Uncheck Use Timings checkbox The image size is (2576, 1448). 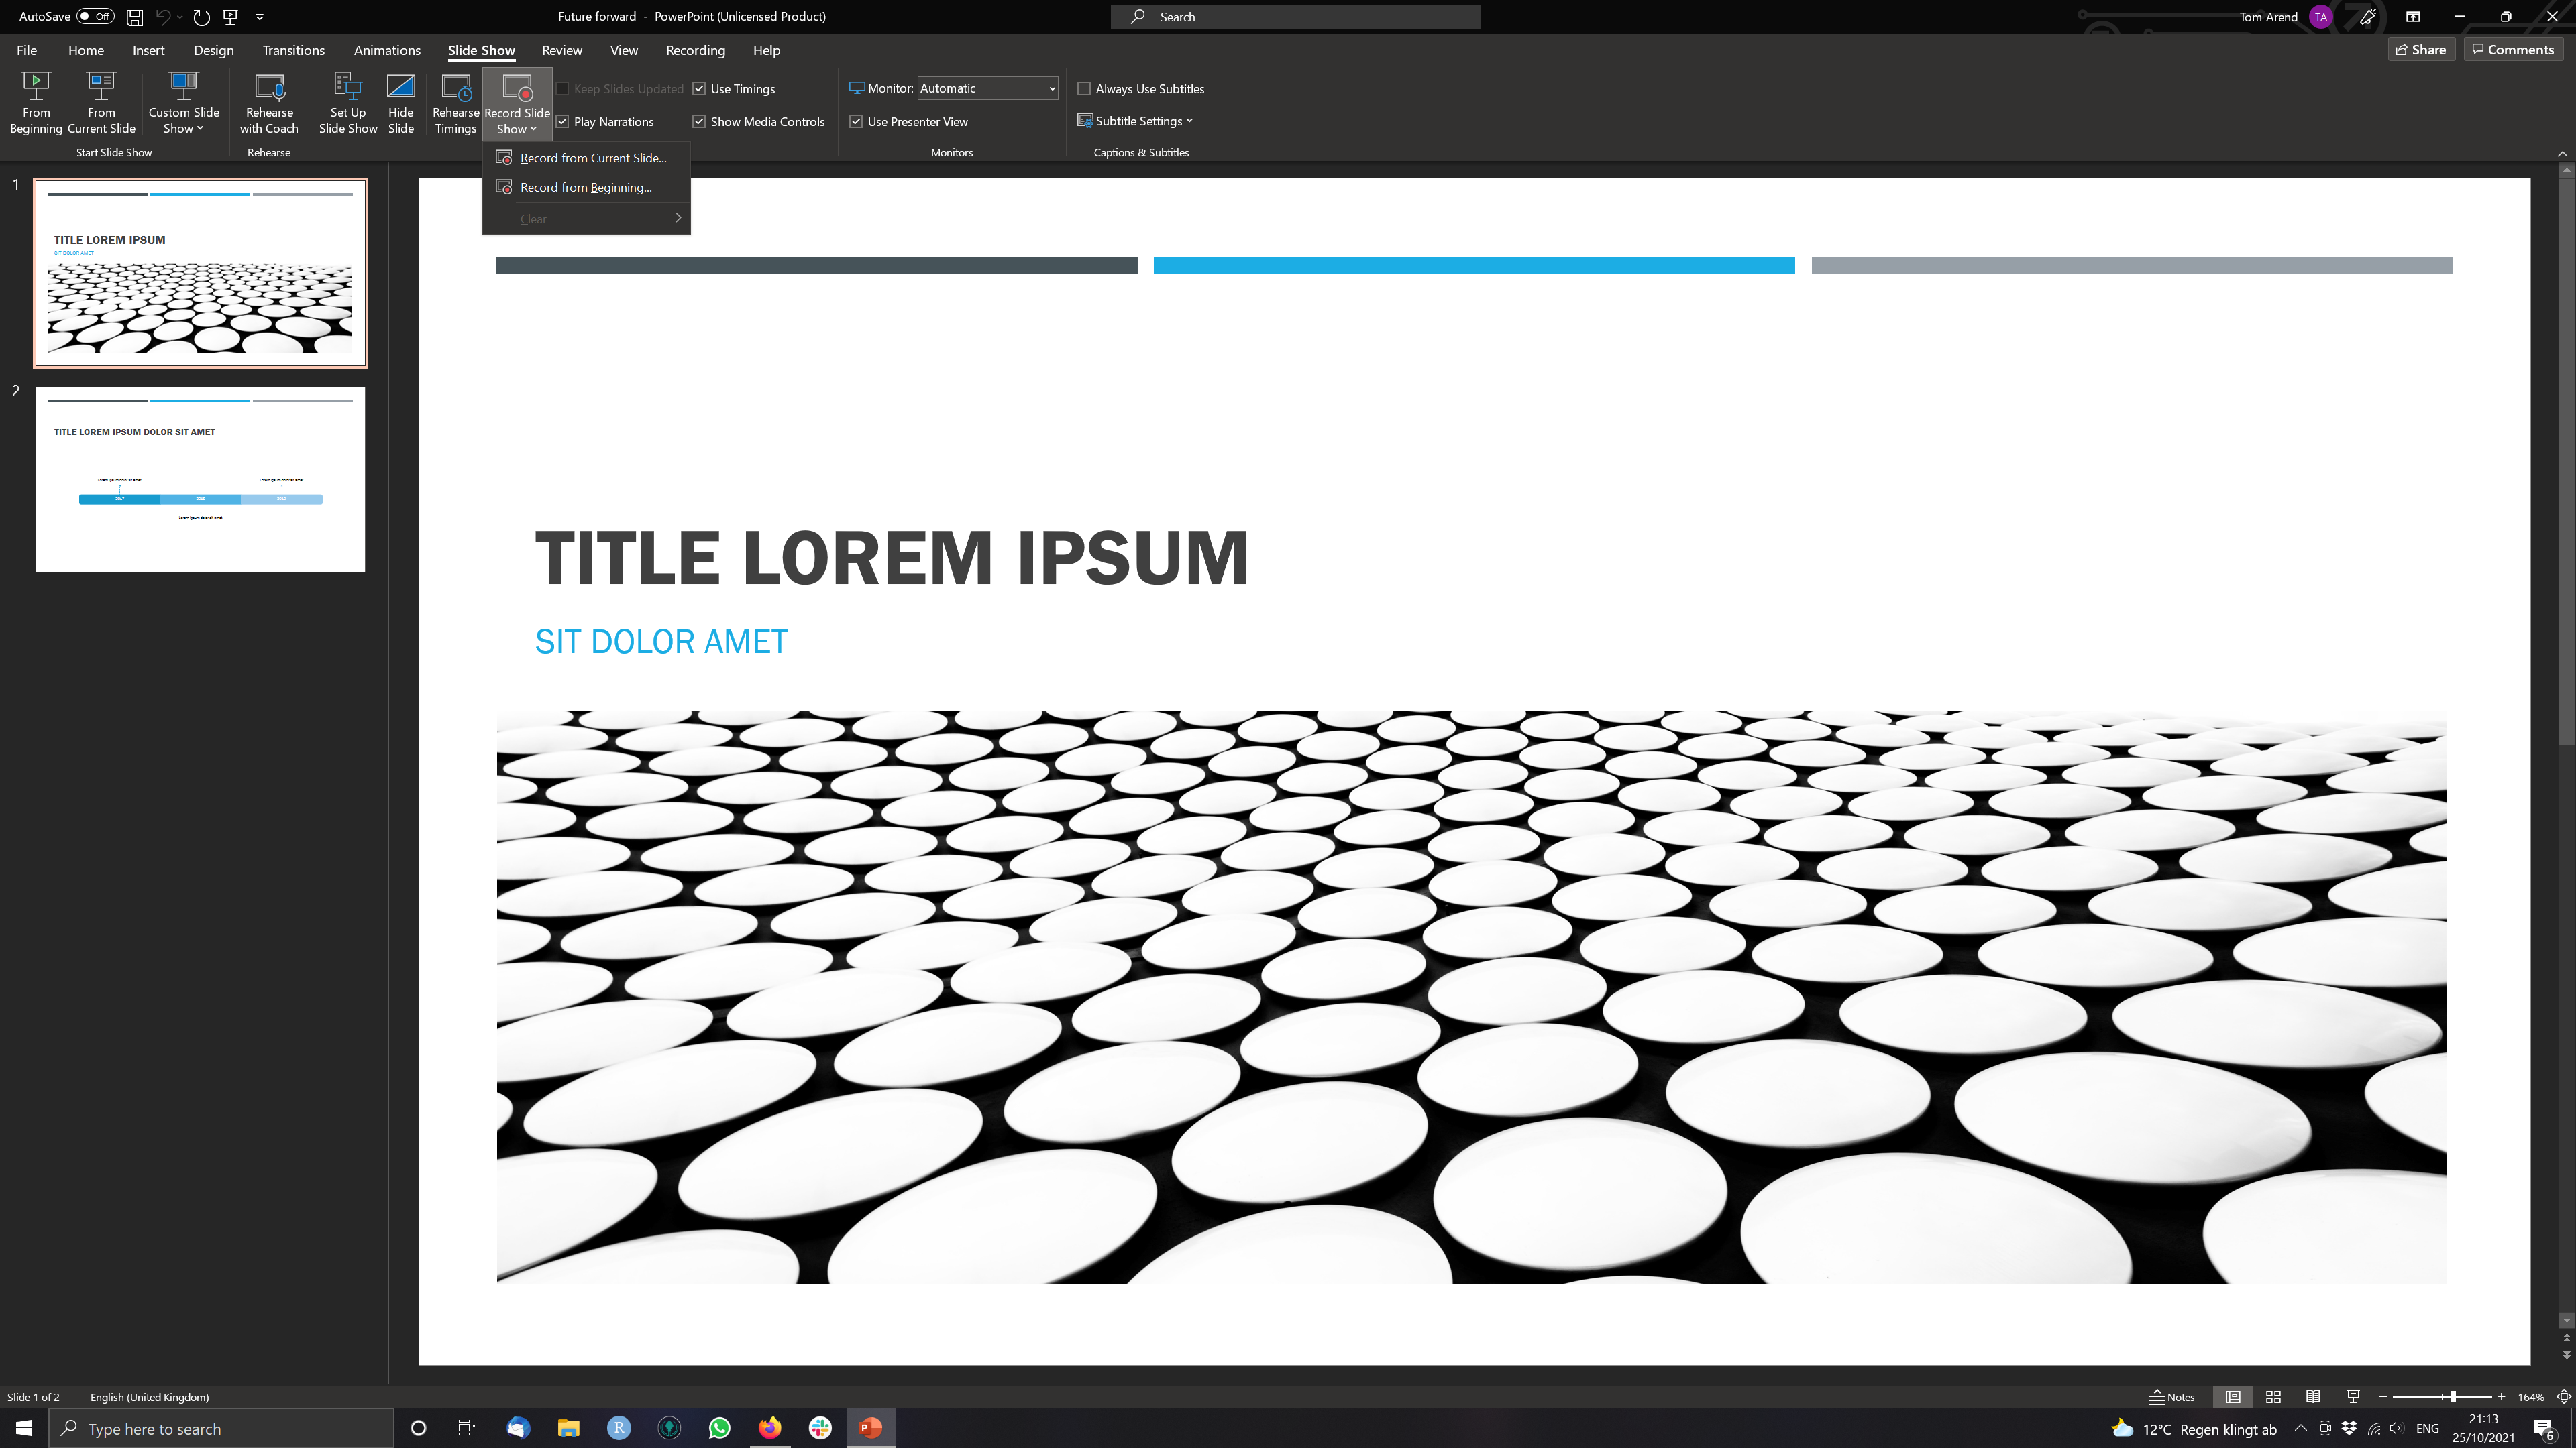tap(699, 89)
